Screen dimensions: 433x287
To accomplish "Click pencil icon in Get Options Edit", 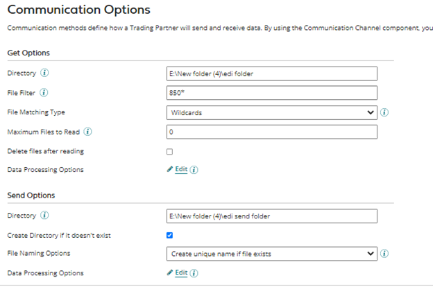I will coord(171,169).
